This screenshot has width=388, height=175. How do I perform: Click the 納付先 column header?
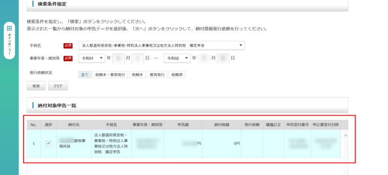[x=74, y=125]
